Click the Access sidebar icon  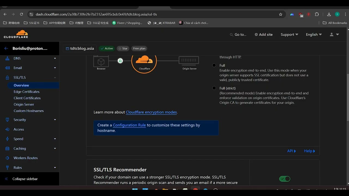click(7, 129)
